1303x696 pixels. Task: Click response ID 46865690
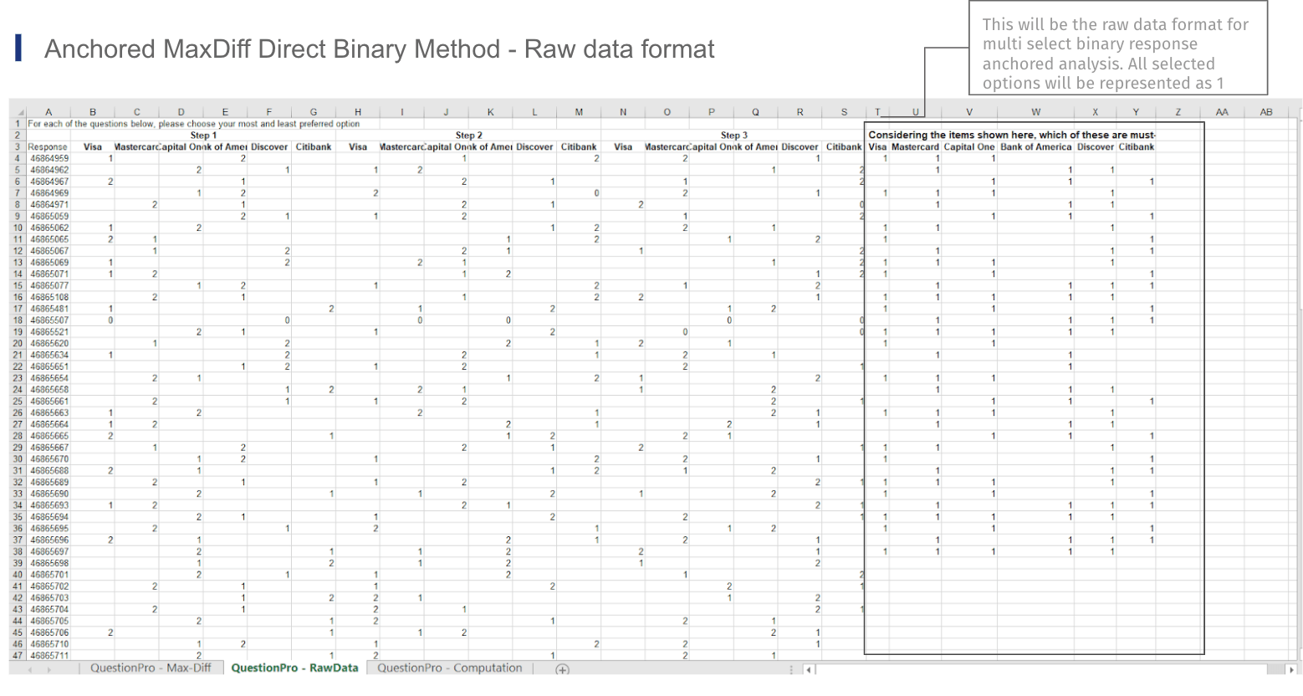click(49, 494)
